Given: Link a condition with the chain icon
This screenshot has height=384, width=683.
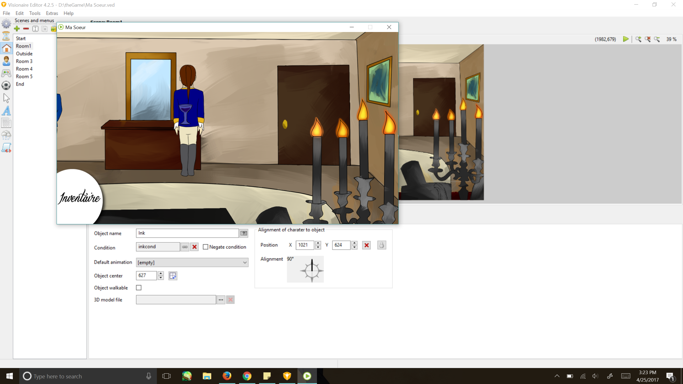Looking at the screenshot, I should [x=185, y=247].
